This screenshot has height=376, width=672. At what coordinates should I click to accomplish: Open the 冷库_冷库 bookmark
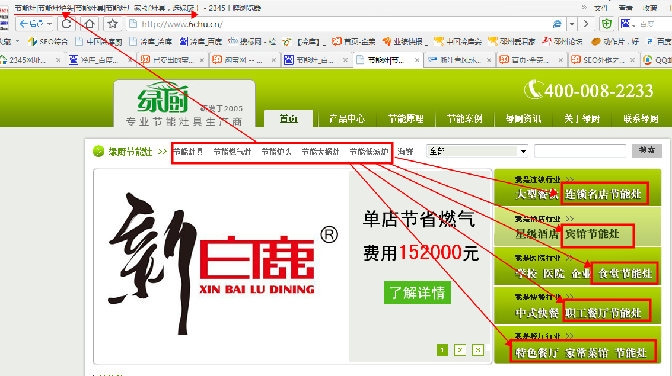pyautogui.click(x=151, y=41)
